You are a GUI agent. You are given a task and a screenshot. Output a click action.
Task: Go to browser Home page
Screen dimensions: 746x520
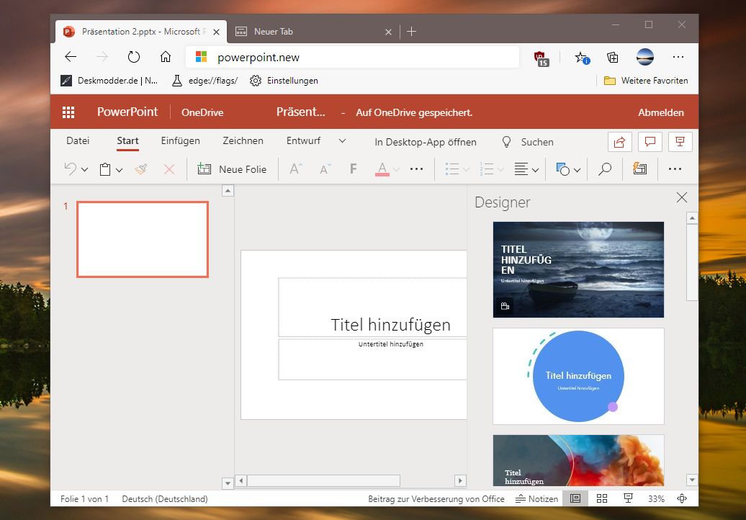pyautogui.click(x=166, y=57)
